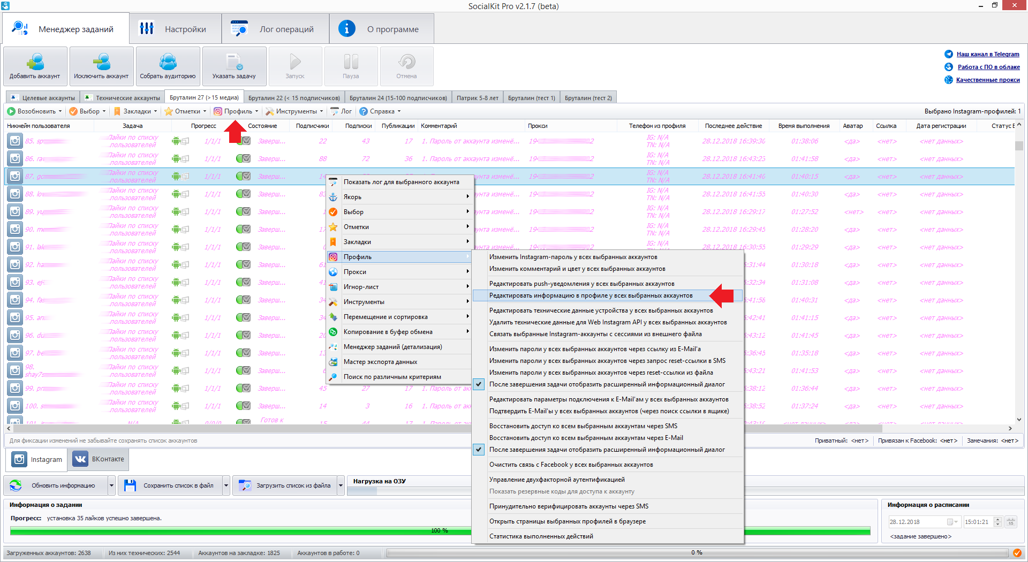The image size is (1028, 562).
Task: Click the Specify task button
Action: (234, 66)
